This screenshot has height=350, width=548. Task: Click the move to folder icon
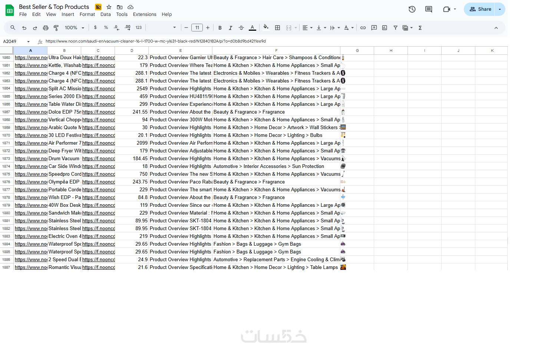tap(120, 7)
